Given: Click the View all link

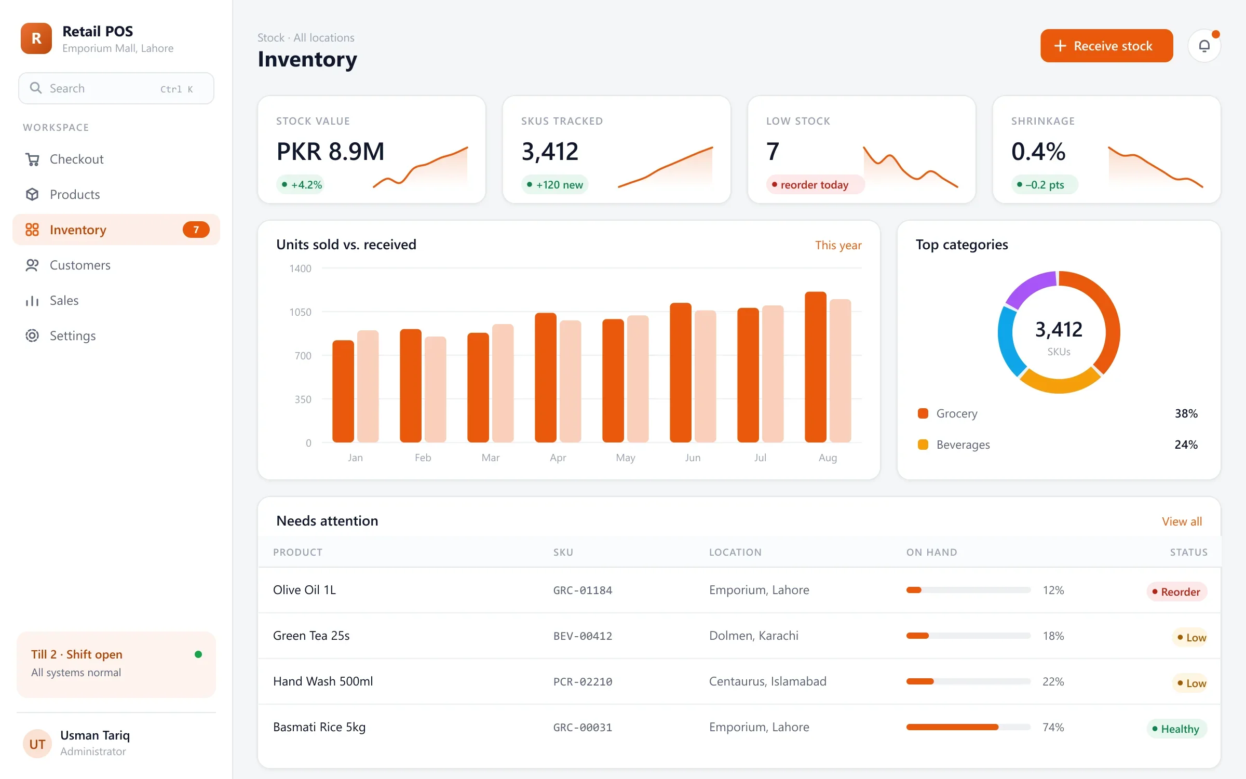Looking at the screenshot, I should pyautogui.click(x=1182, y=521).
